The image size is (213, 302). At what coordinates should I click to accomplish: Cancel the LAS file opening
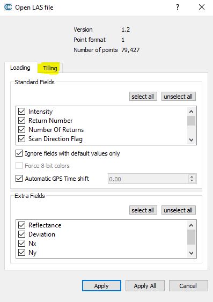[188, 285]
